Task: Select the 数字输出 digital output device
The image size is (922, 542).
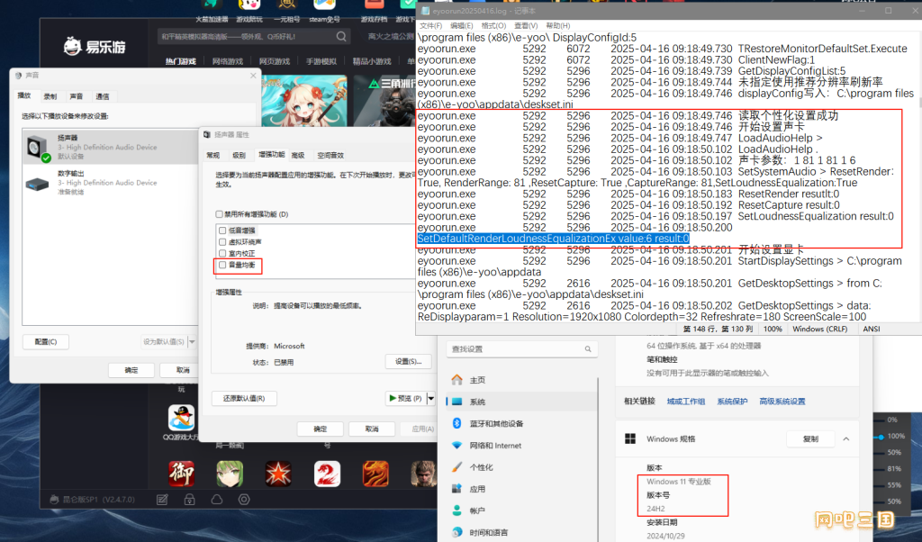Action: pos(111,182)
